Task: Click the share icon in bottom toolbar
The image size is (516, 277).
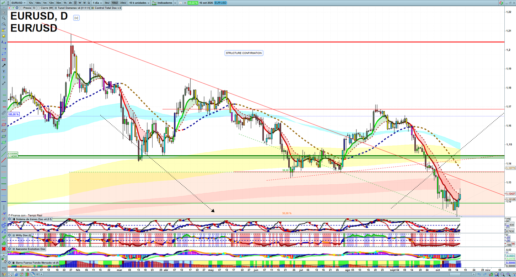Action: pos(10,274)
